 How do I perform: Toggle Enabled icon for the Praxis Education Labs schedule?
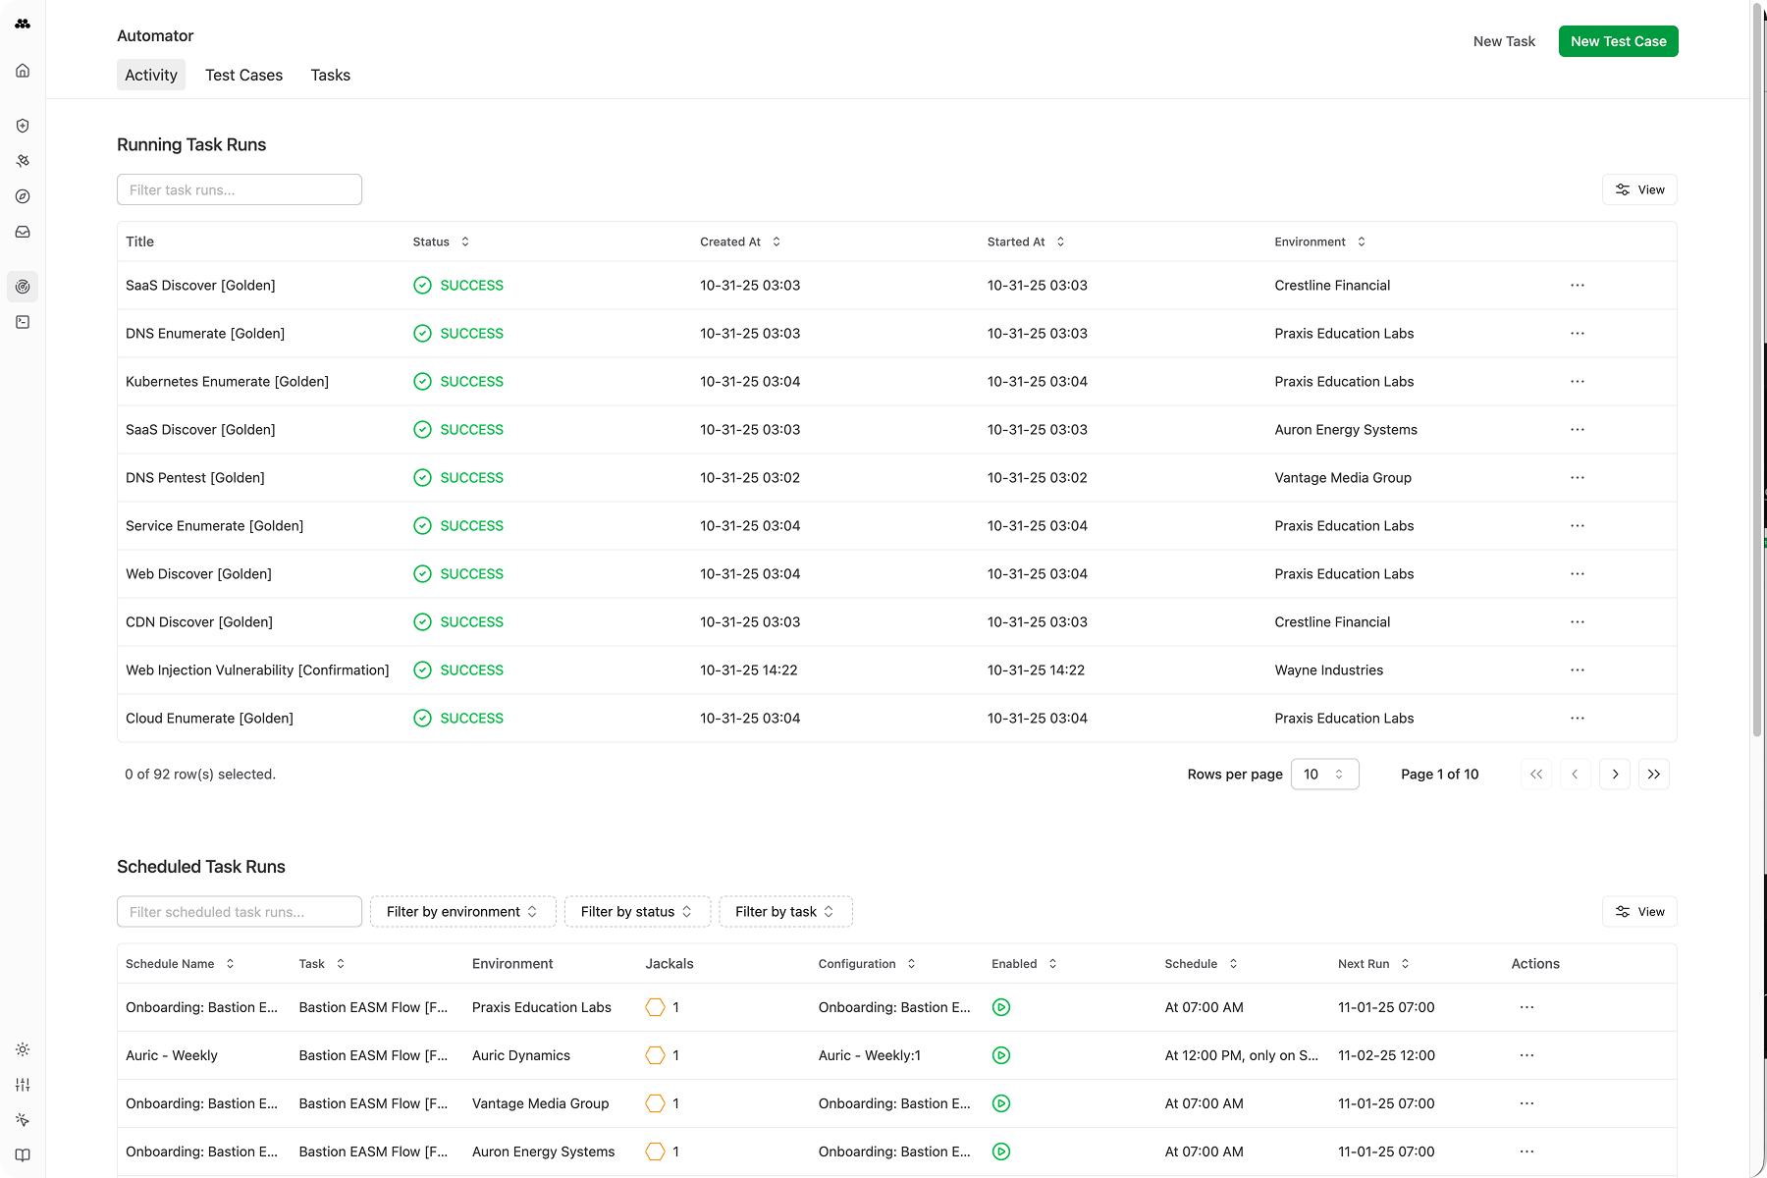1001,1007
